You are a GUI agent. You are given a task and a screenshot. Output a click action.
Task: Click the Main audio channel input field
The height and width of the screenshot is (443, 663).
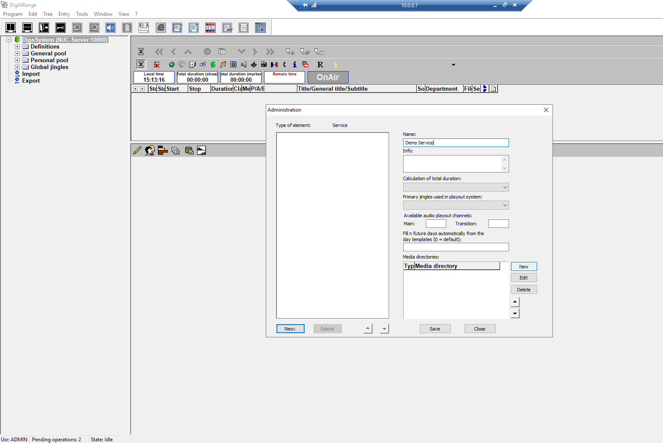(436, 224)
